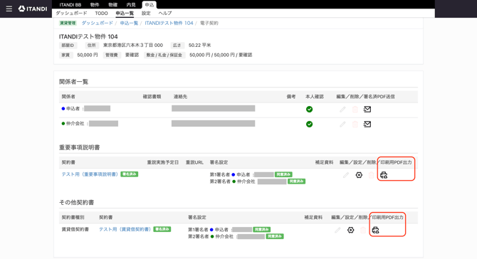Click 申込者 identity verified checkmark
Screen dimensions: 477x259
tap(310, 109)
